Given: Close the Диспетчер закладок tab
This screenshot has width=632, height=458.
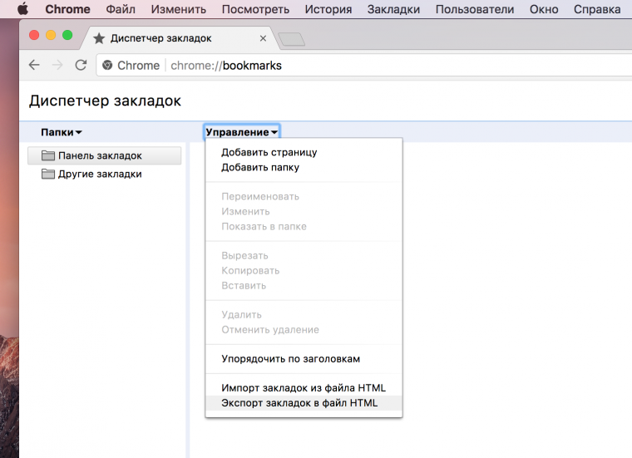Looking at the screenshot, I should (263, 38).
